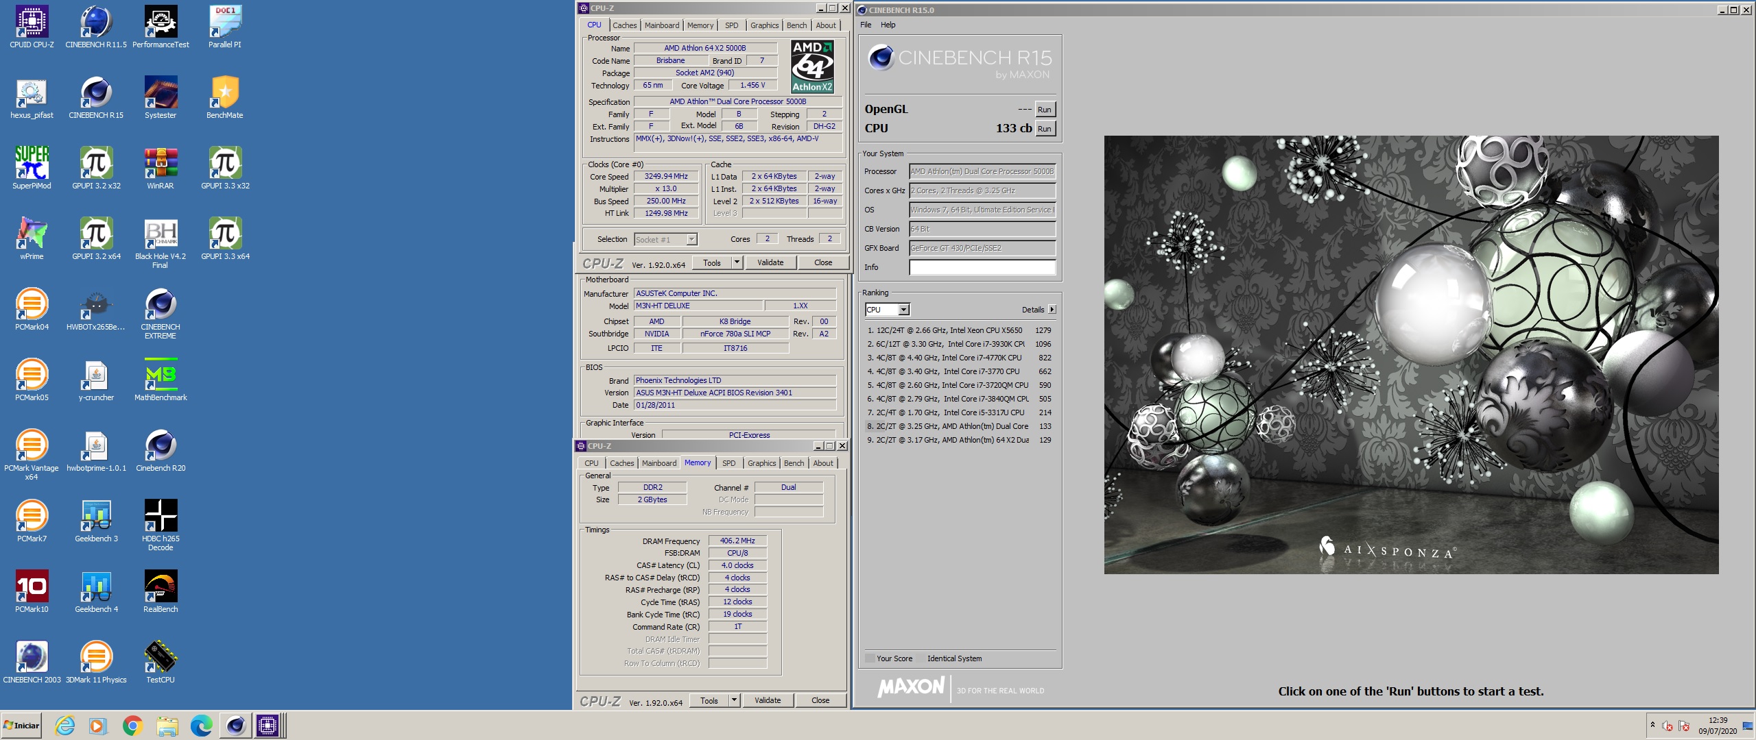This screenshot has height=740, width=1756.
Task: Open Bench tab in upper CPU-Z
Action: pyautogui.click(x=796, y=25)
